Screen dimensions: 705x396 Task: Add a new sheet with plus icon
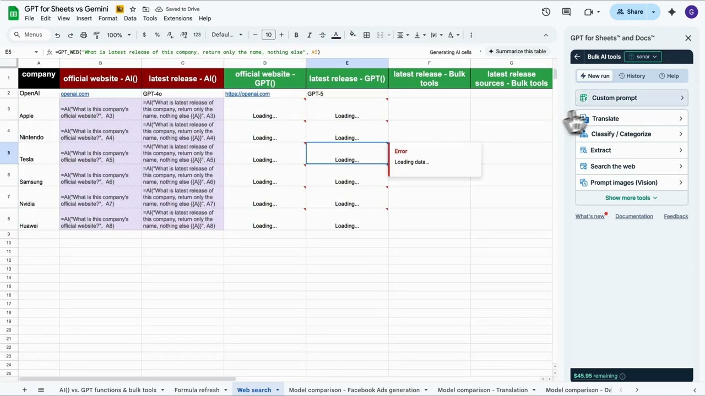24,390
